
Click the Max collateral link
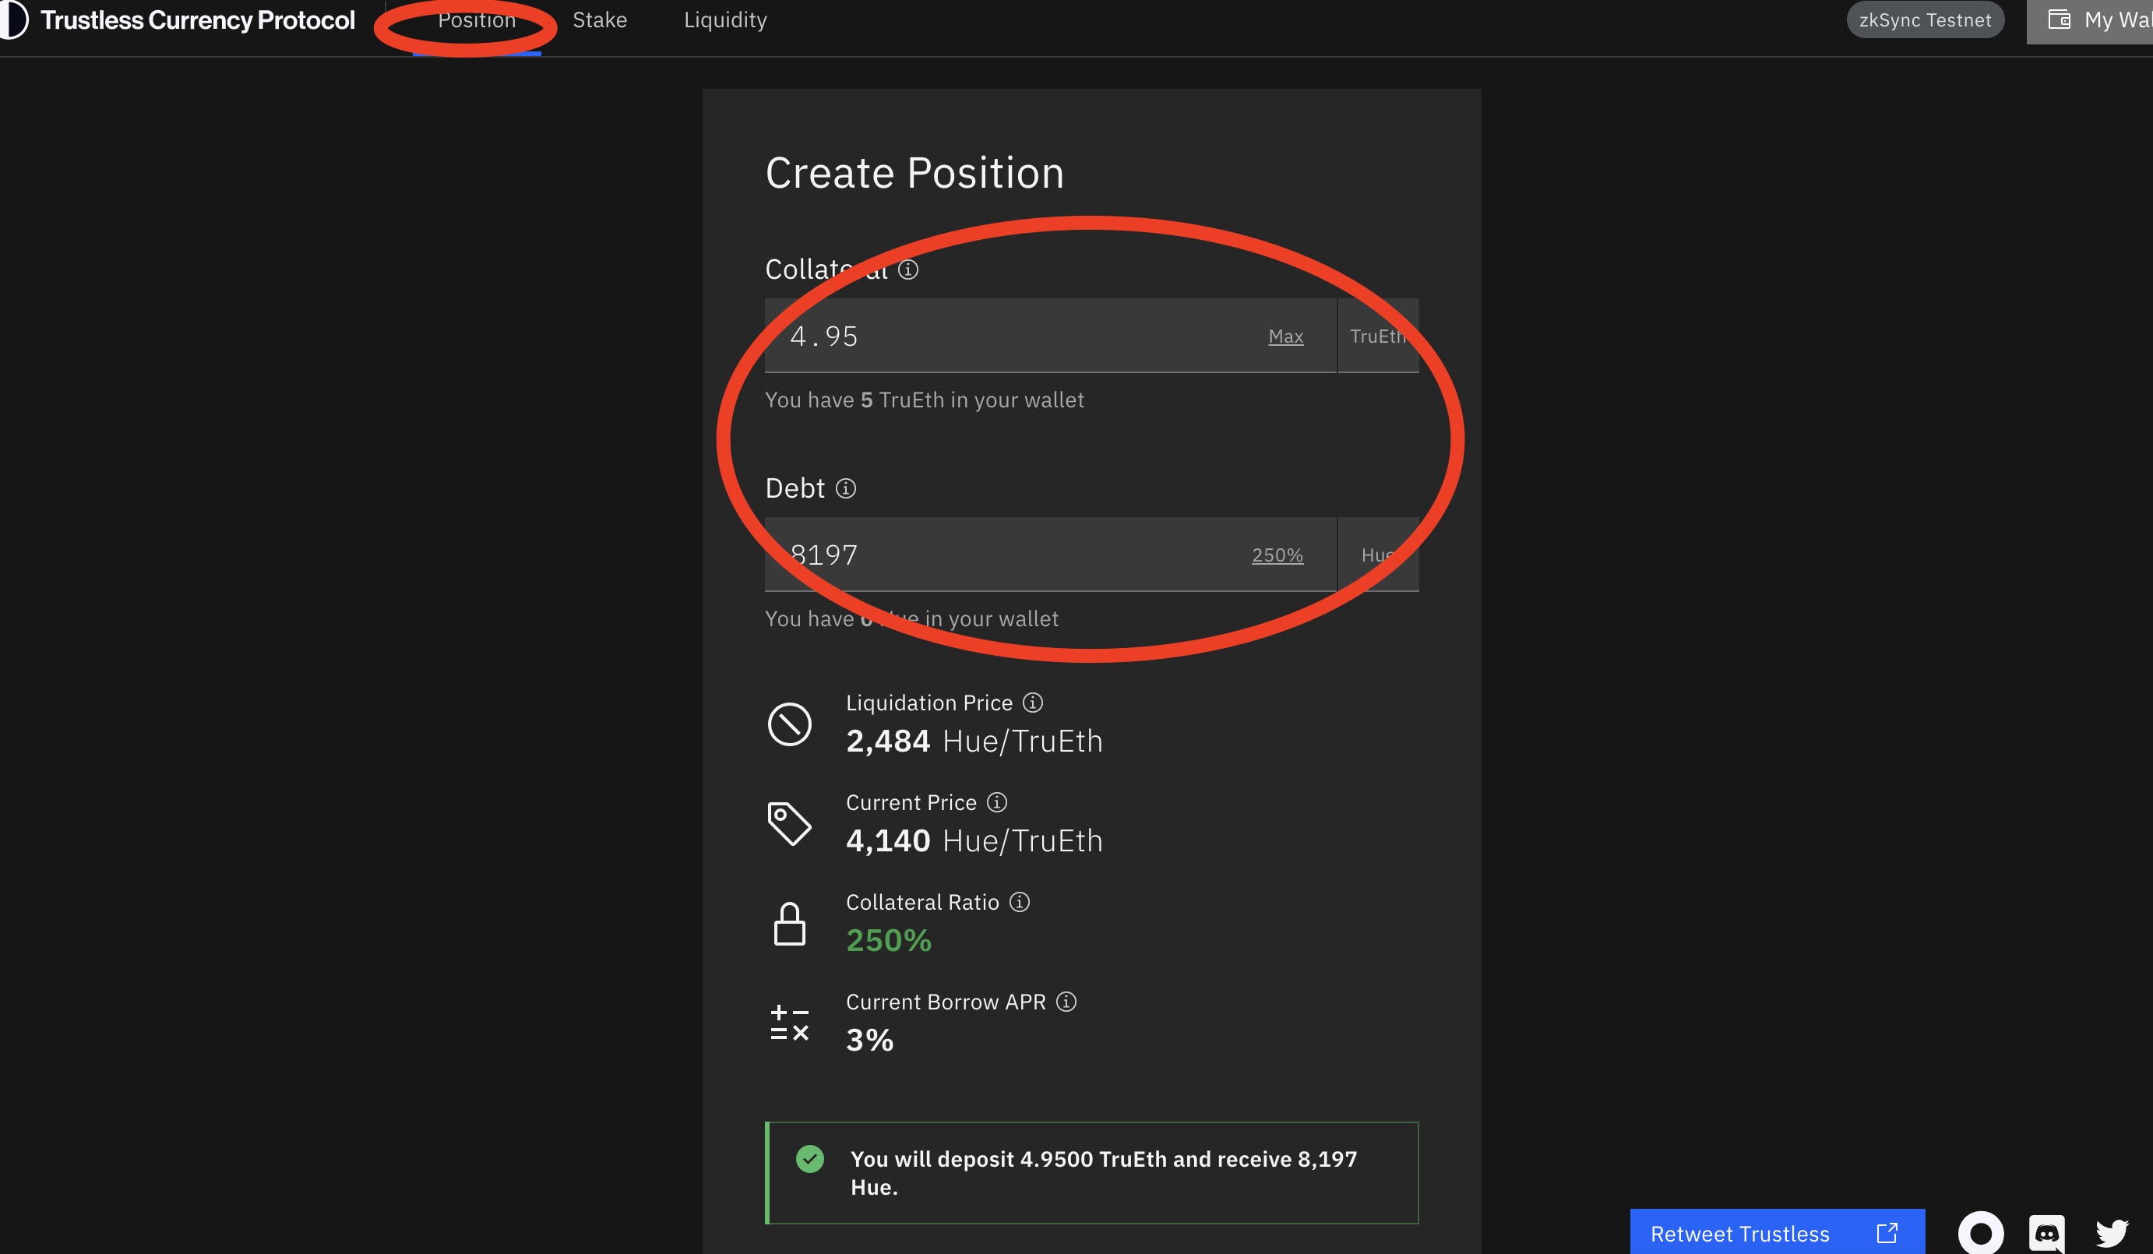pyautogui.click(x=1285, y=336)
